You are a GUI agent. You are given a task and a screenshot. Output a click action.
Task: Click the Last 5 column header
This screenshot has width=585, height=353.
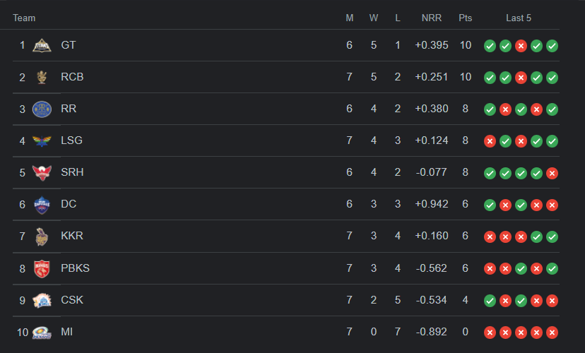tap(519, 18)
